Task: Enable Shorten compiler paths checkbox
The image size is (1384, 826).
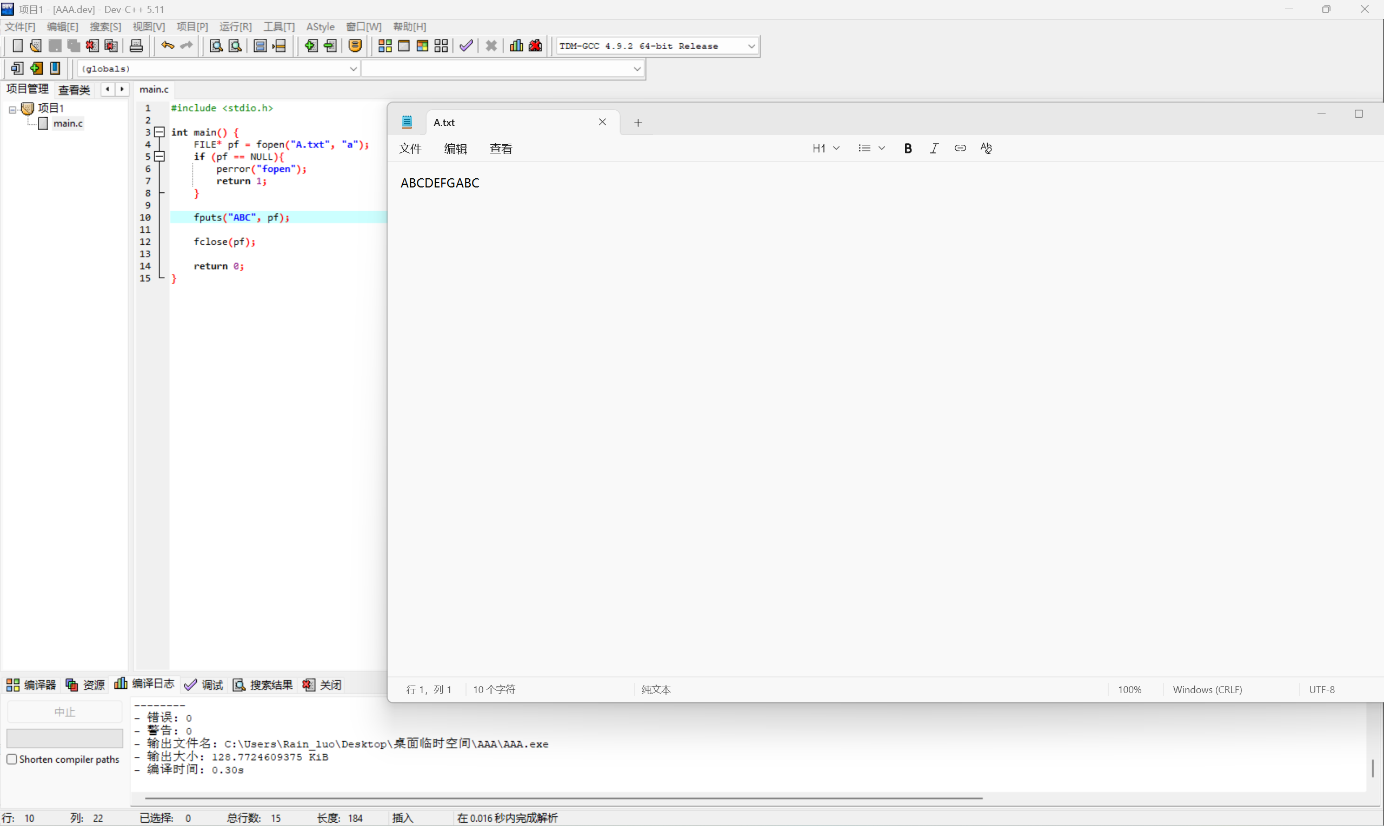Action: point(12,759)
